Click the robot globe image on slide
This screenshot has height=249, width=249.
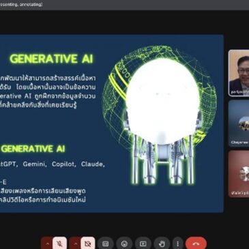click(160, 115)
